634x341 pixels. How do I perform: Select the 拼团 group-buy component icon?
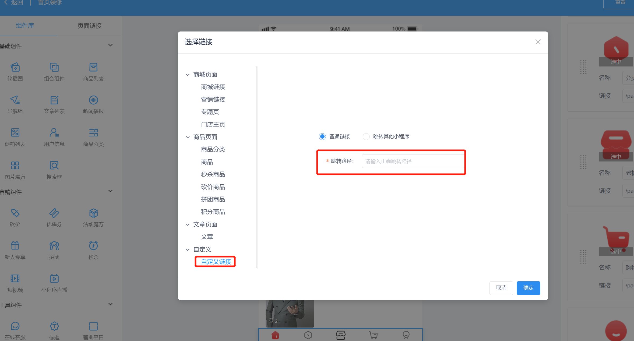coord(54,245)
